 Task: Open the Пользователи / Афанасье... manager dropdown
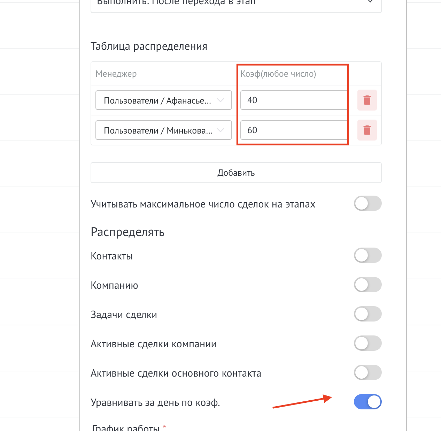157,100
